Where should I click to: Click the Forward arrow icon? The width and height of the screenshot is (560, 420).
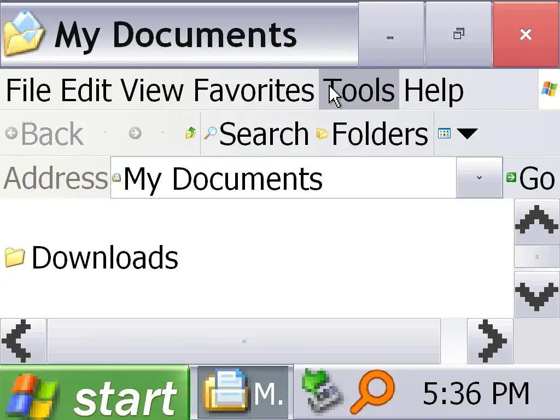tap(135, 133)
